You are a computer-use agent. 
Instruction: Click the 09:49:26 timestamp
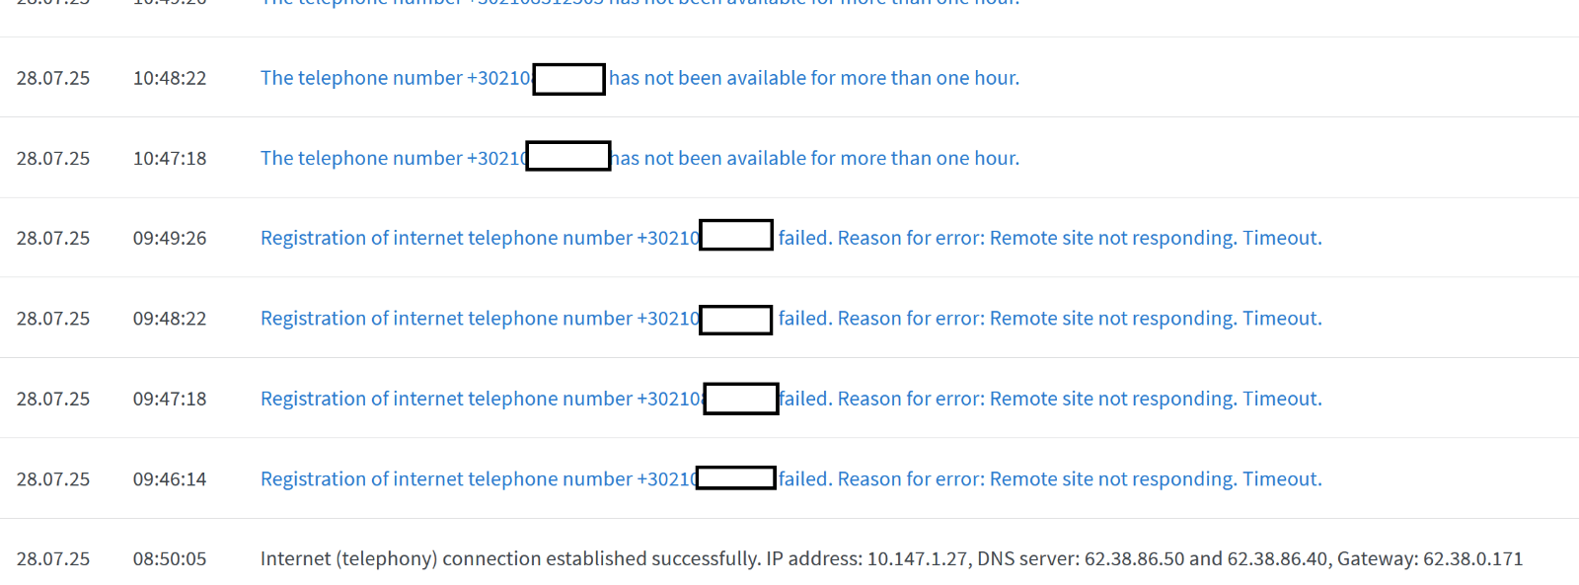[170, 238]
